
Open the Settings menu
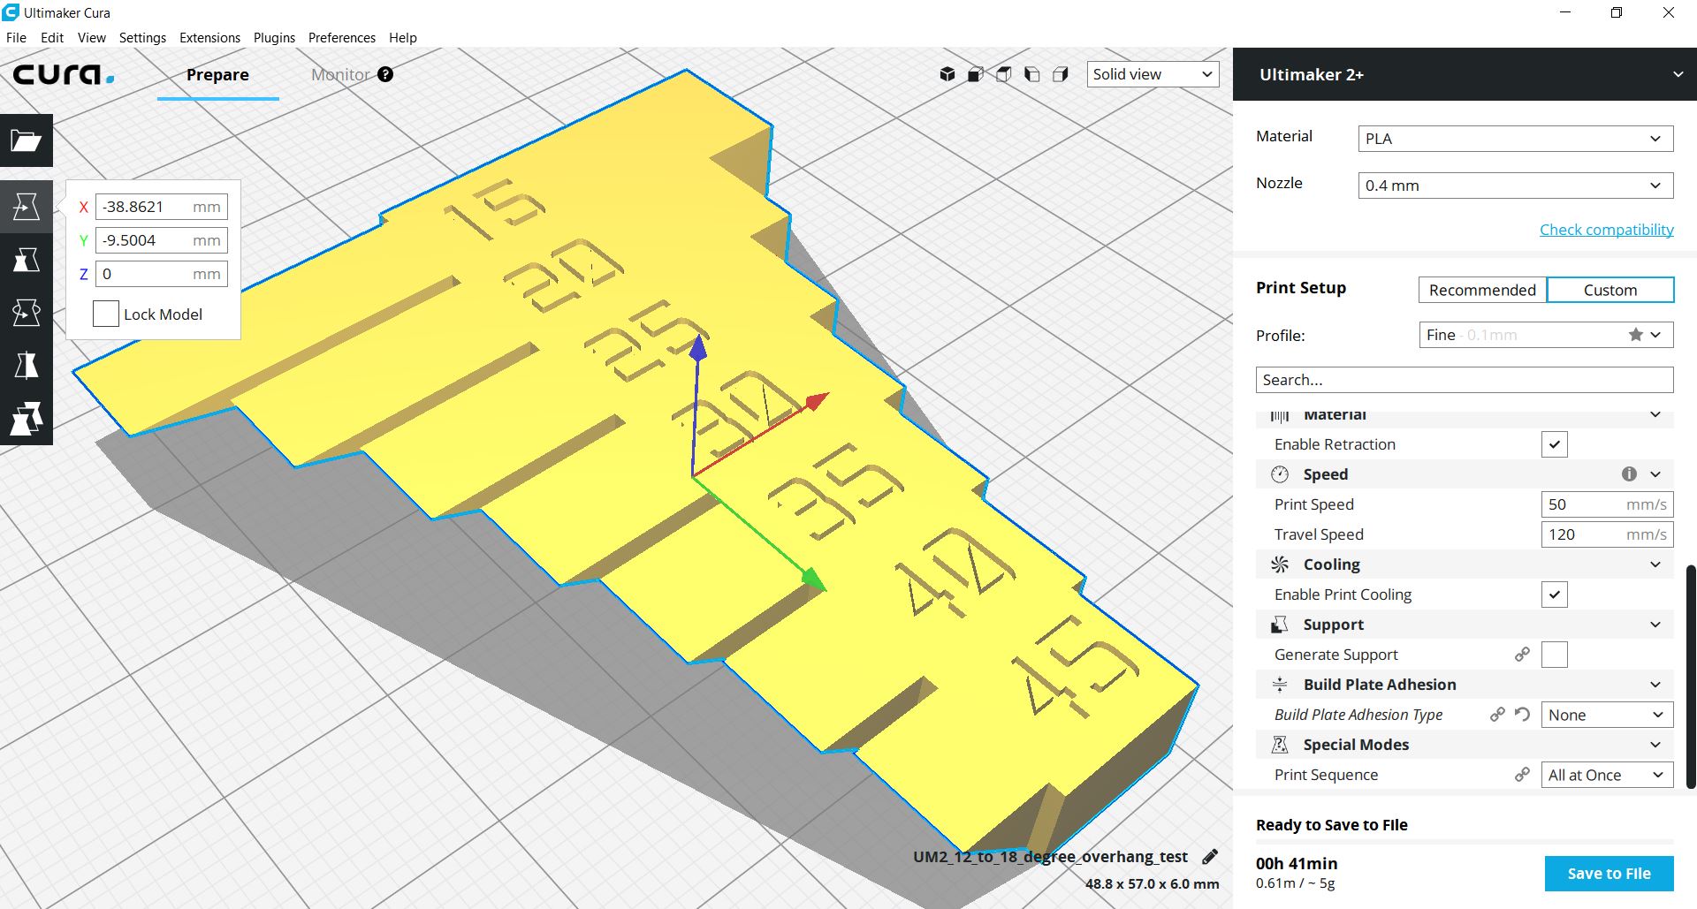[142, 38]
